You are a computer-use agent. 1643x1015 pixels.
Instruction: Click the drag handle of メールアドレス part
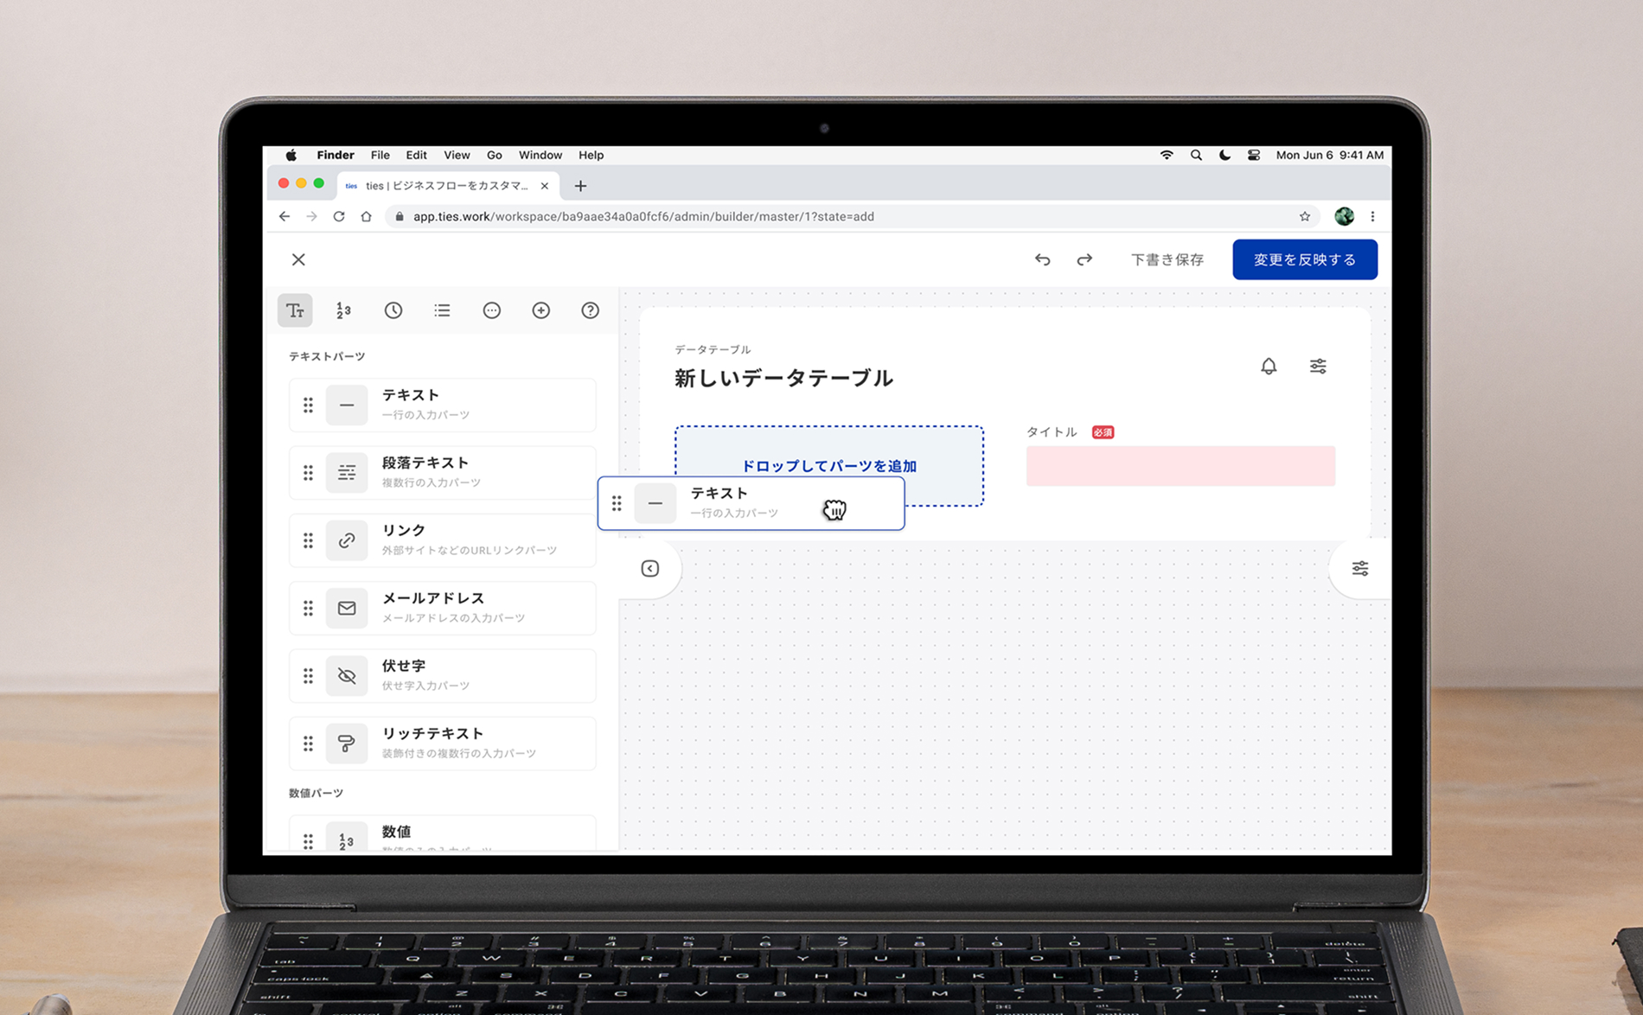(x=308, y=608)
